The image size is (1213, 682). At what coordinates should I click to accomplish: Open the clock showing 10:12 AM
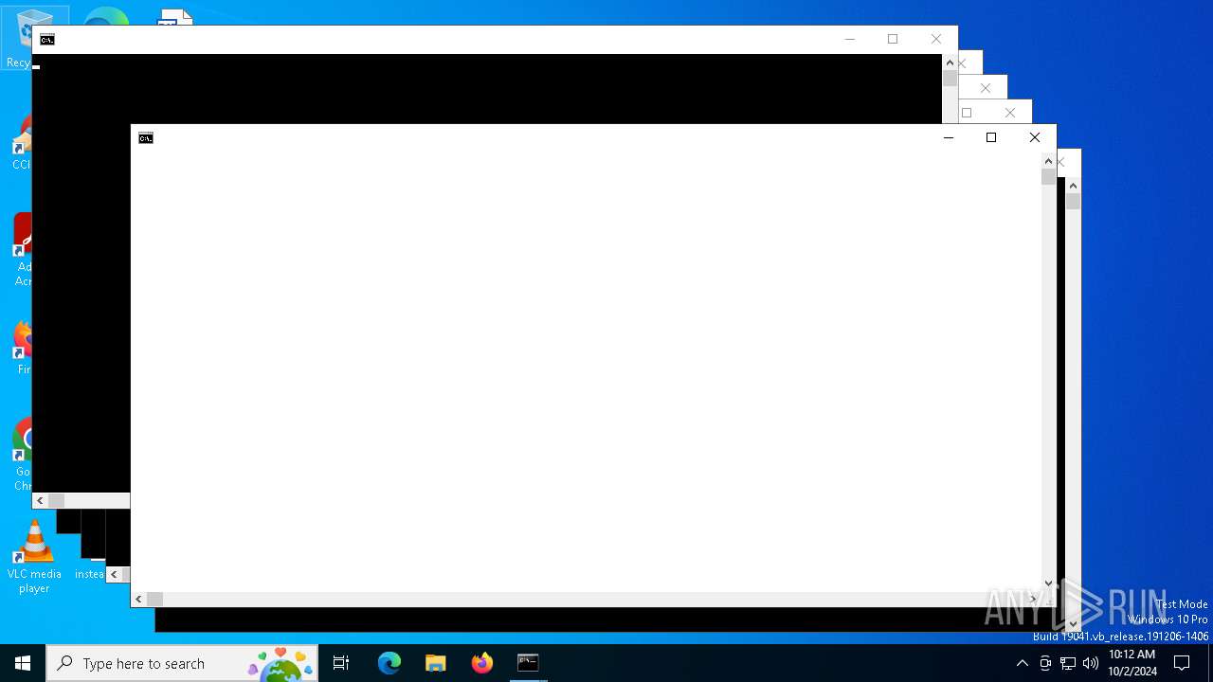(x=1132, y=663)
